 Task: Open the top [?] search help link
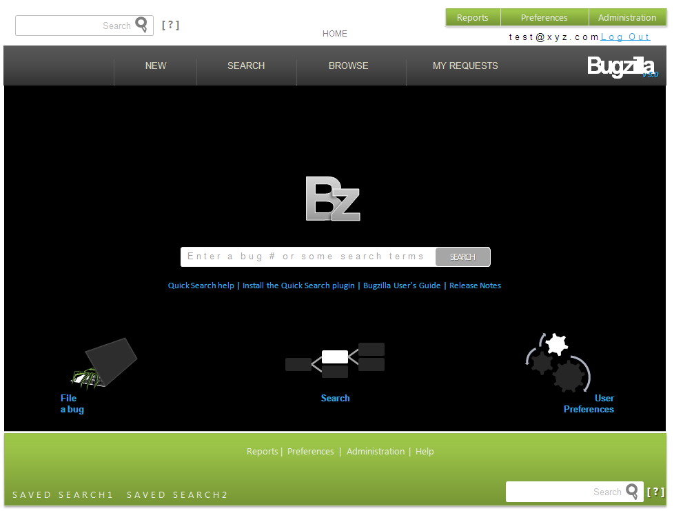coord(170,25)
